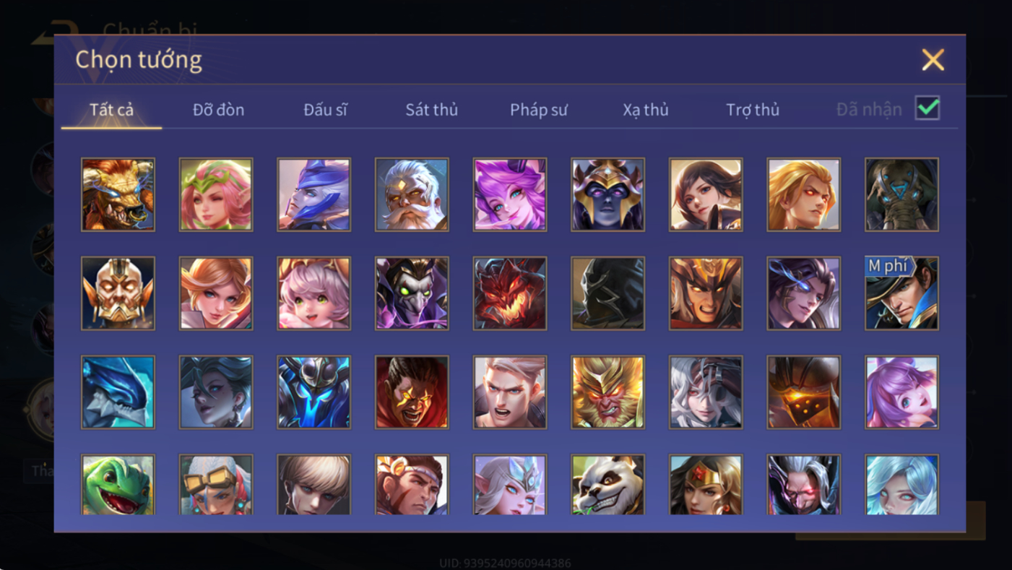Screen dimensions: 1012x570
Task: Open the Sát thủ tab
Action: (x=431, y=110)
